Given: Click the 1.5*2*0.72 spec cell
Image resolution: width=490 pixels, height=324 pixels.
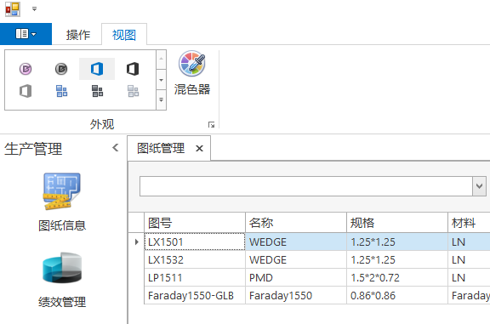Looking at the screenshot, I should 397,277.
